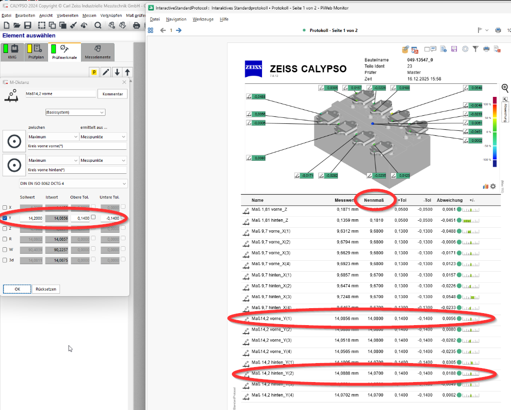Open the gear settings icon below the 3D view
The height and width of the screenshot is (410, 511).
493,186
